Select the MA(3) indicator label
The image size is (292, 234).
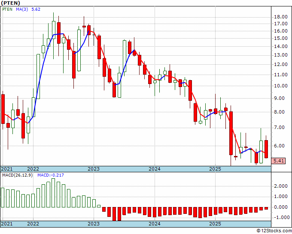tap(22, 9)
